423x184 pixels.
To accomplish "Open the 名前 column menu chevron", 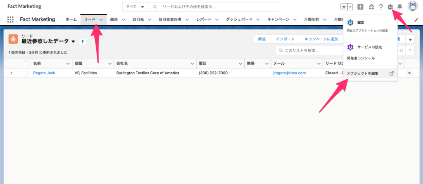I will coord(68,64).
